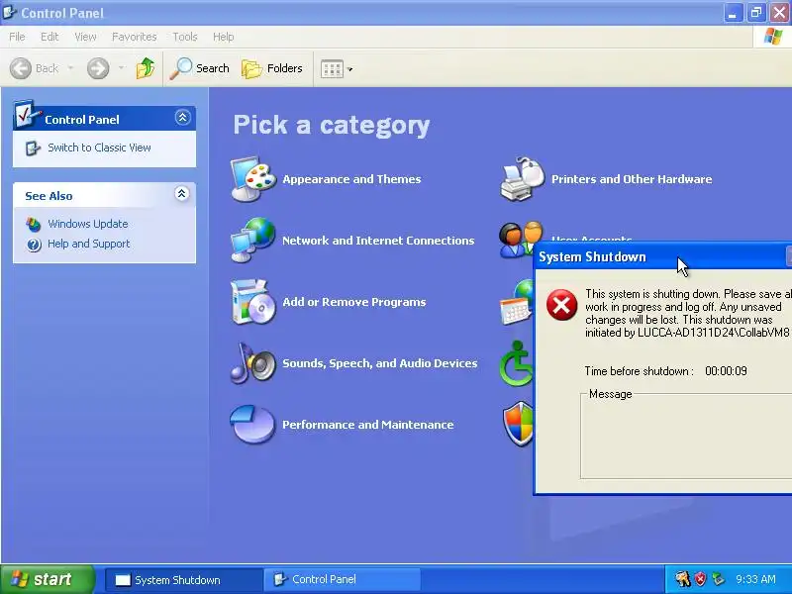Click the Windows Update link
792x594 pixels.
click(x=88, y=224)
